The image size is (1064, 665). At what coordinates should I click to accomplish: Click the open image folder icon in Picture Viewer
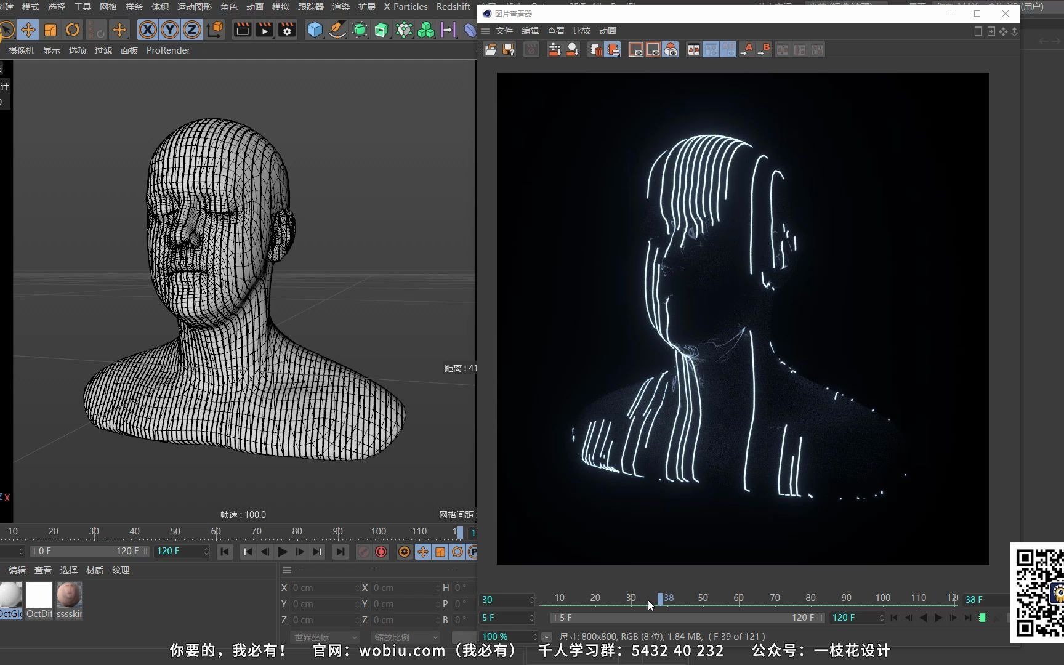490,50
